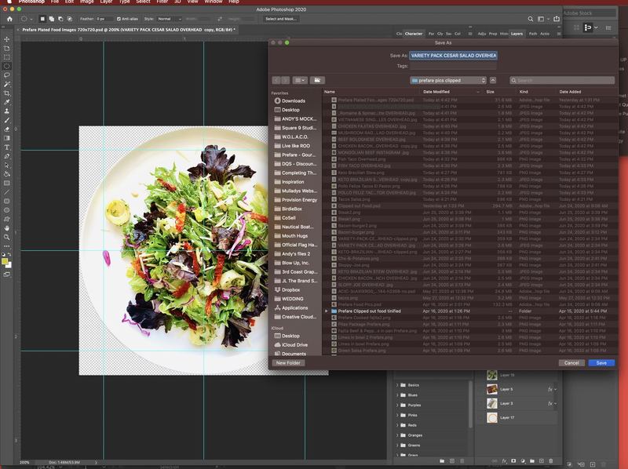Click the New Folder button
The image size is (628, 469).
tap(288, 363)
